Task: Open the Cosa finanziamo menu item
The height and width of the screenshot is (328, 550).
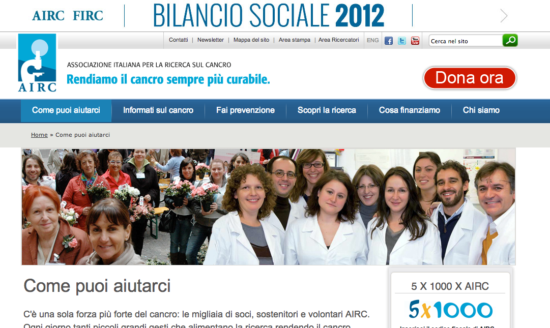Action: (410, 110)
